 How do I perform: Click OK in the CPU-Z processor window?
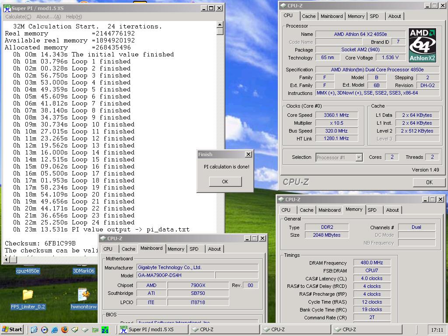429,182
